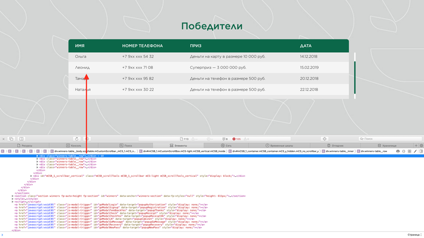
Task: Click the name Ольга in table
Action: (x=81, y=56)
